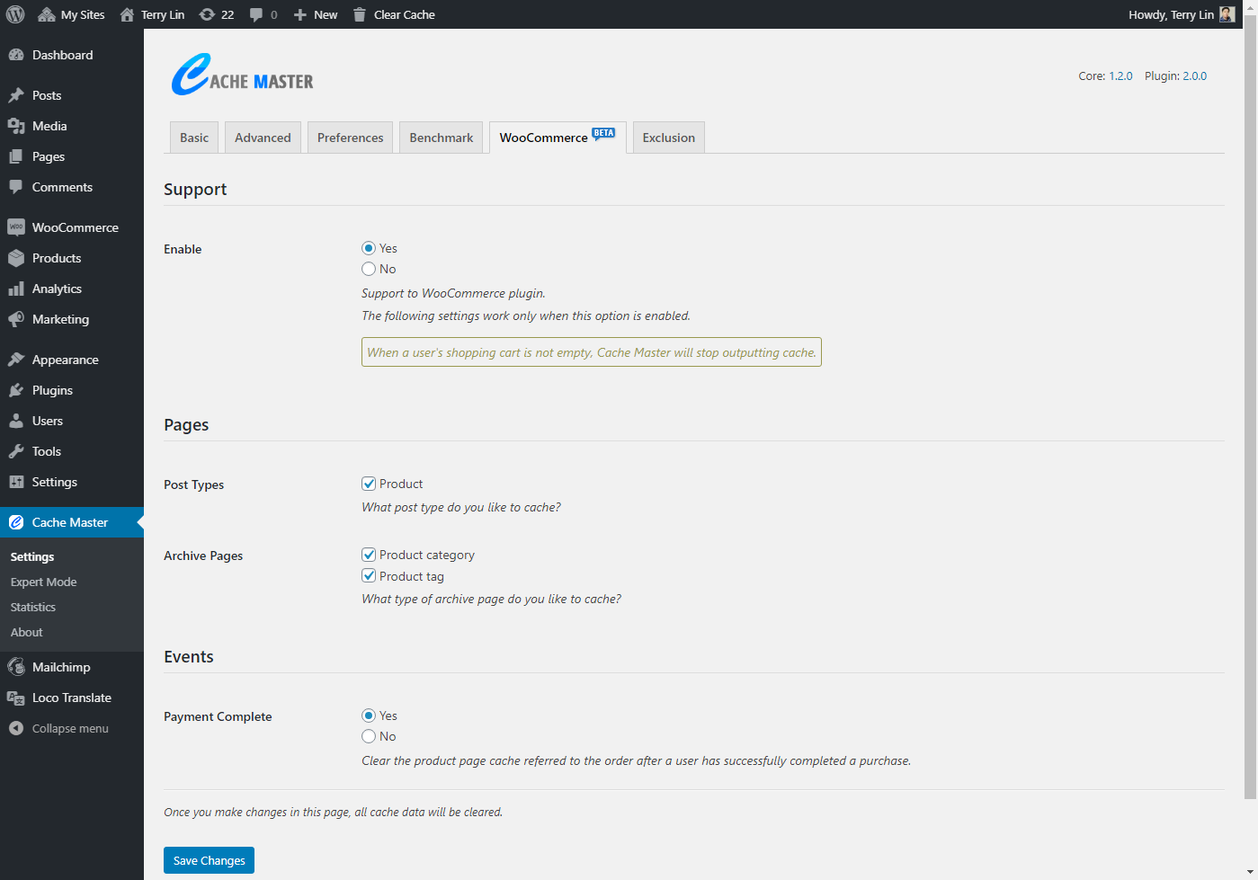1258x880 pixels.
Task: Click the Dashboard gauge icon
Action: [16, 55]
